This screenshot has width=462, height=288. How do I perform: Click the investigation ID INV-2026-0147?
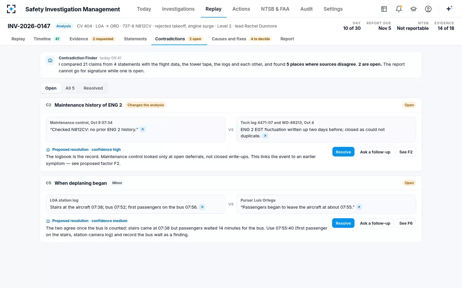click(x=29, y=26)
